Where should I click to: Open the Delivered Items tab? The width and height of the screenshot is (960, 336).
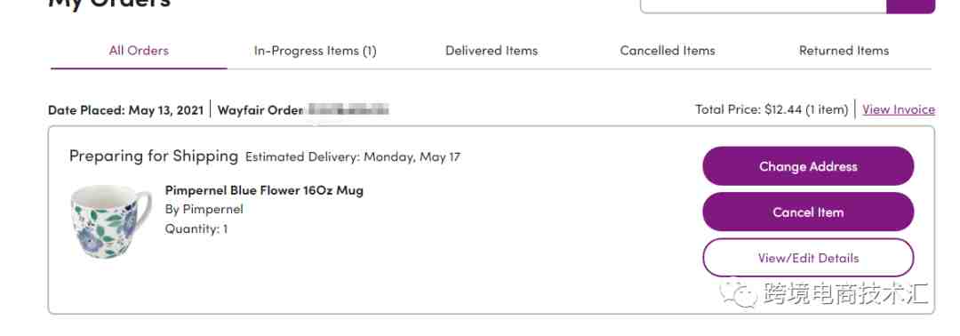pos(492,51)
